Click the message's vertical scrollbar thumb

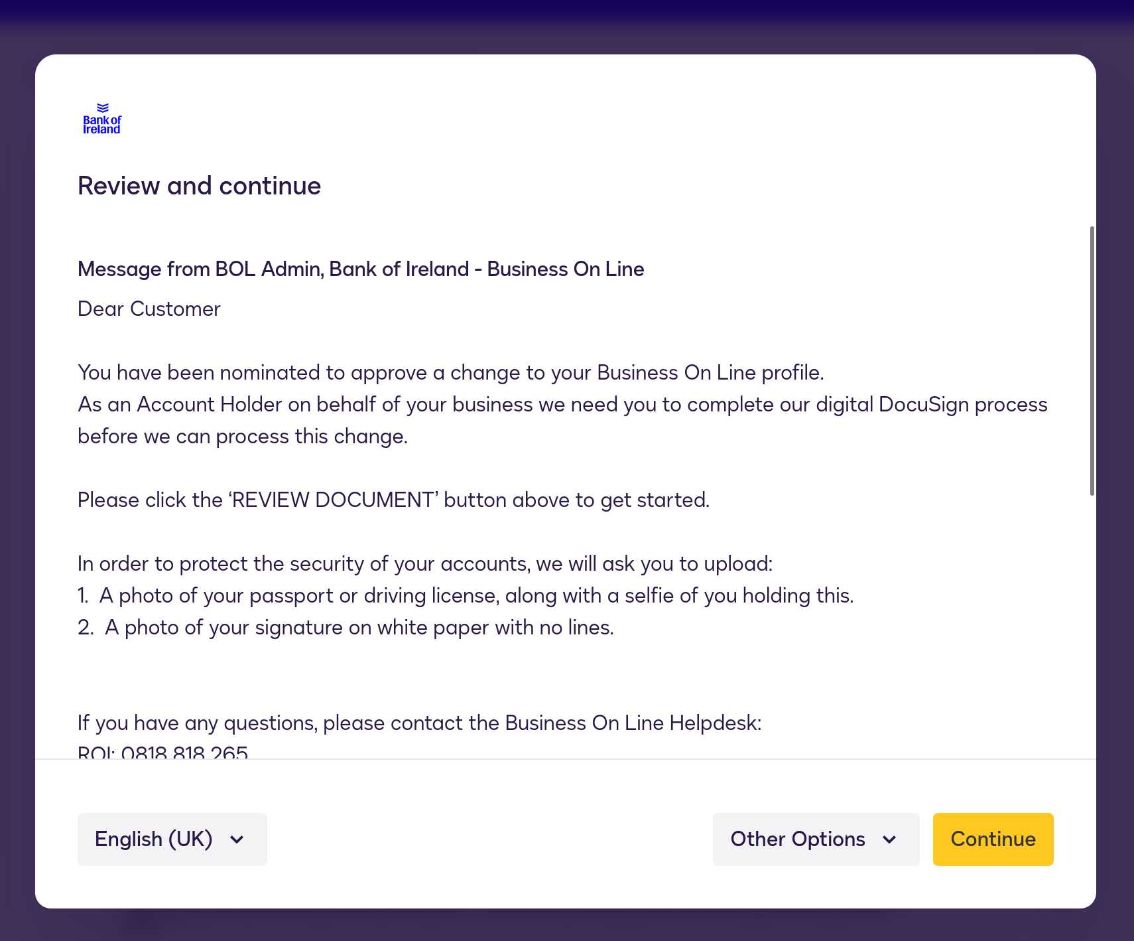[1092, 360]
